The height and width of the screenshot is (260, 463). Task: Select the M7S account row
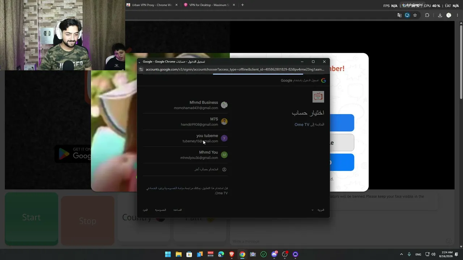tap(185, 122)
